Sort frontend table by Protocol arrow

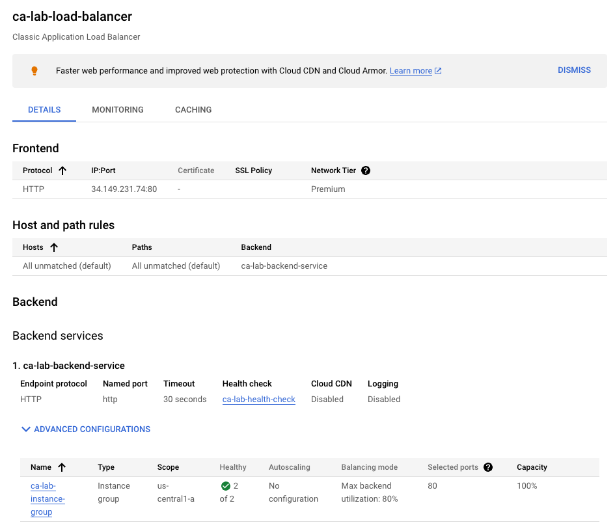point(62,170)
